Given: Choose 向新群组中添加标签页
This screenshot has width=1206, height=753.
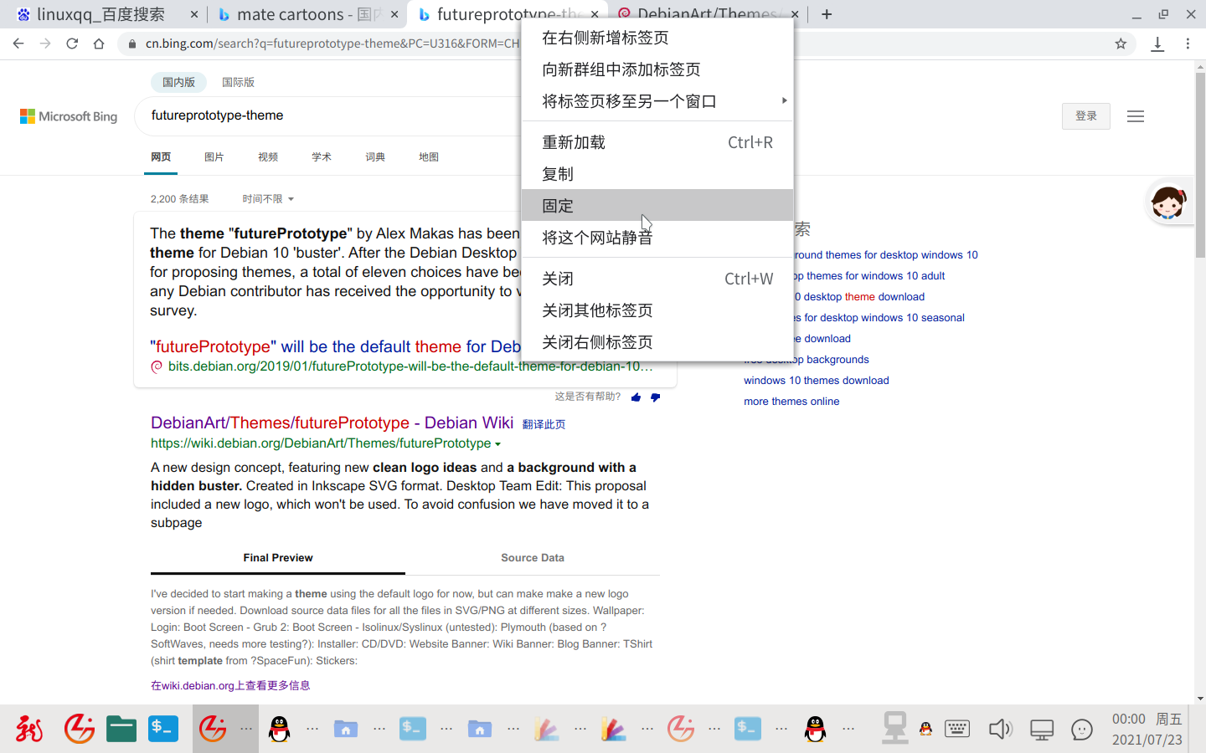Looking at the screenshot, I should (657, 69).
